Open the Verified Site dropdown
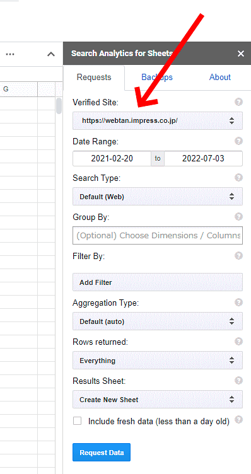This screenshot has width=251, height=474. point(158,120)
